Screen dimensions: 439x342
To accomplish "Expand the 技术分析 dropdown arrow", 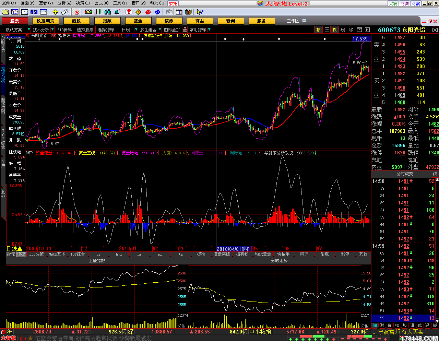I will click(52, 30).
